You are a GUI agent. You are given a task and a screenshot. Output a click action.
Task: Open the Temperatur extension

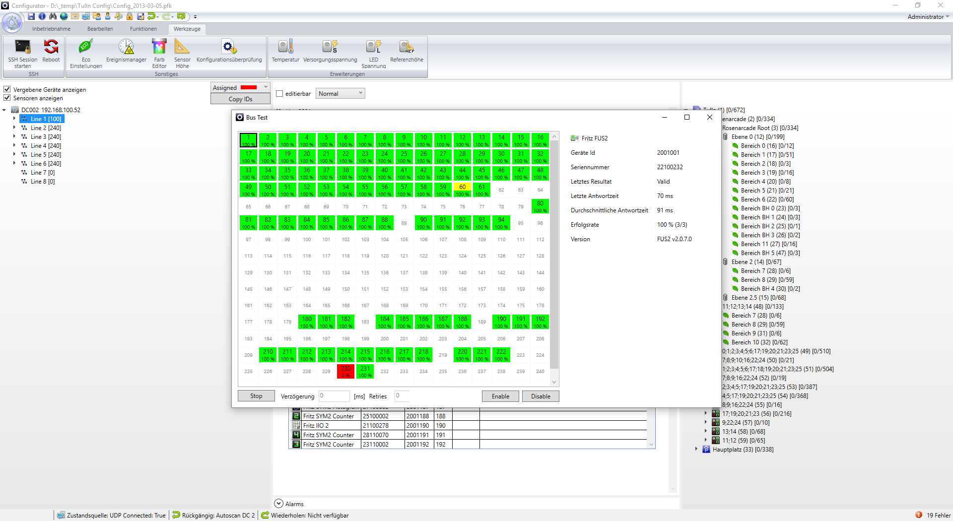click(285, 51)
